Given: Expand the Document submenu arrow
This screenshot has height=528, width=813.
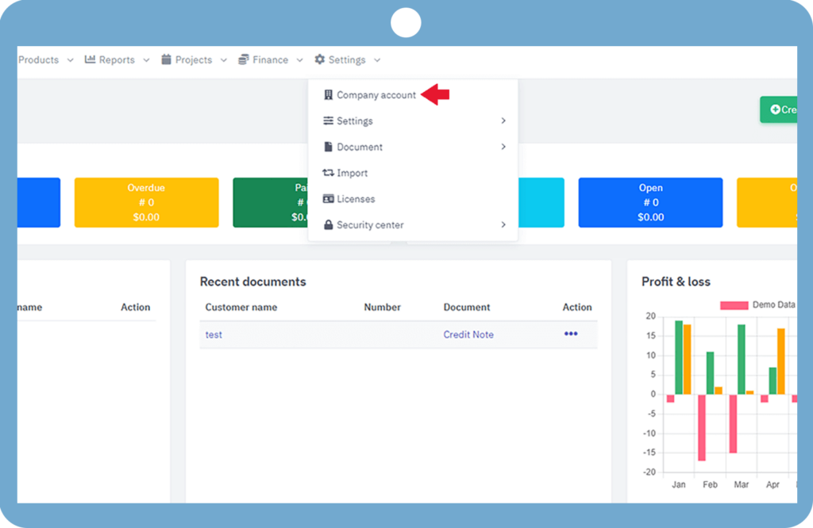Looking at the screenshot, I should pyautogui.click(x=503, y=147).
